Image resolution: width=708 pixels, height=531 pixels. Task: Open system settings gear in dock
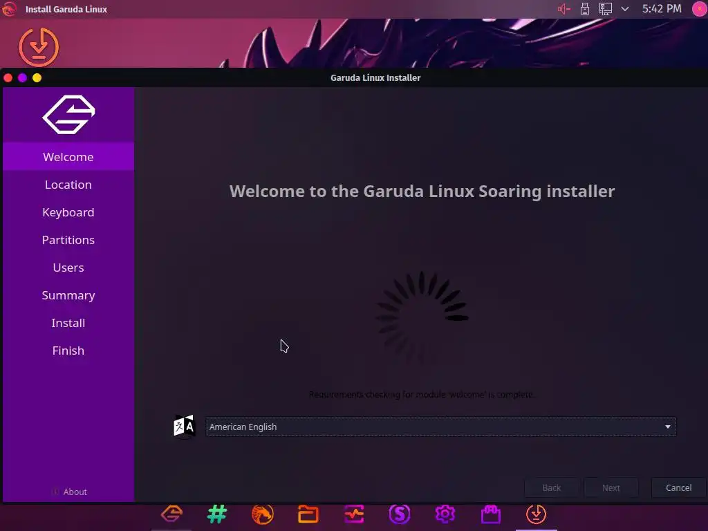pos(445,514)
